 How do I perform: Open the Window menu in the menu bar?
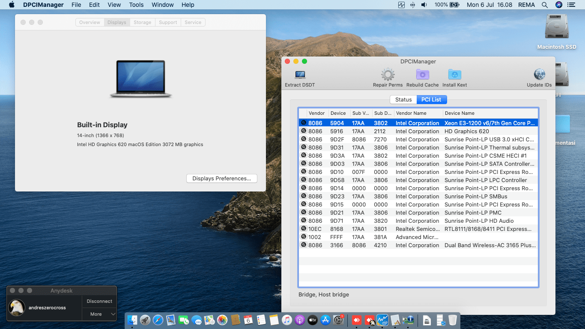coord(163,5)
